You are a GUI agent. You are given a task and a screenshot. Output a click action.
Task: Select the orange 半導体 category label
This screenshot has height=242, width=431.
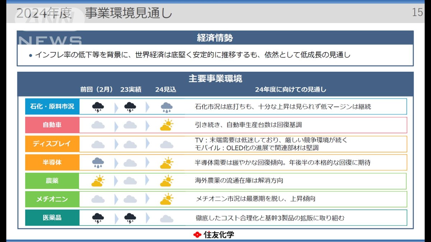click(52, 162)
